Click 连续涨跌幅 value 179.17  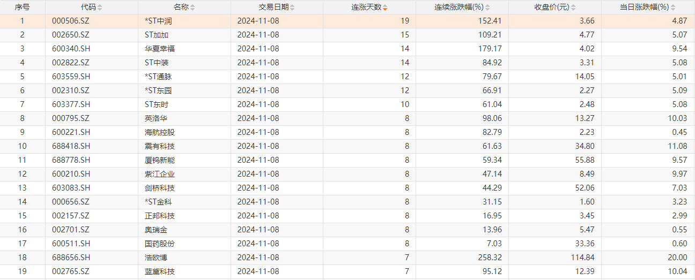click(x=491, y=49)
